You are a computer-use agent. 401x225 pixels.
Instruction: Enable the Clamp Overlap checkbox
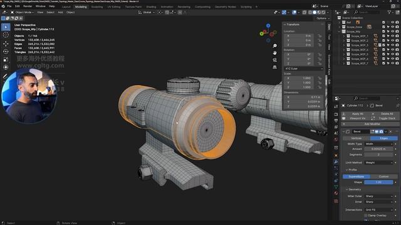click(366, 216)
